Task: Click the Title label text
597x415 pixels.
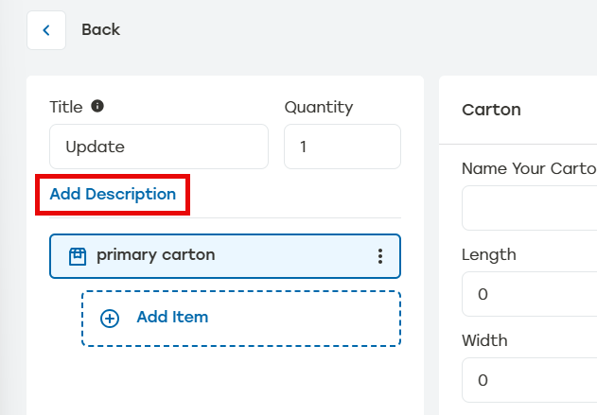Action: tap(66, 107)
